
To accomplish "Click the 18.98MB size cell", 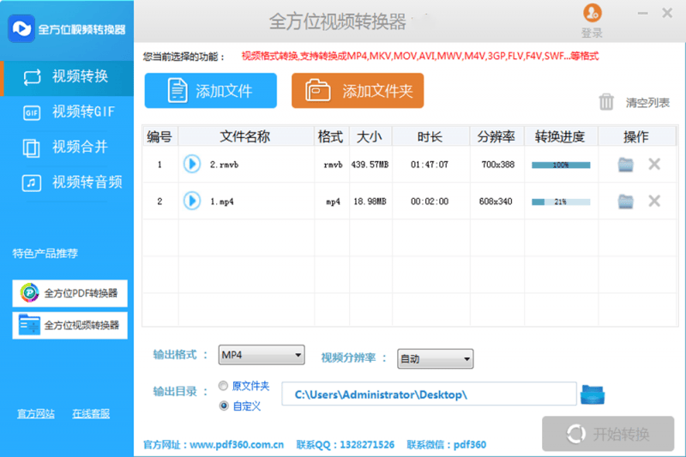I will (370, 201).
